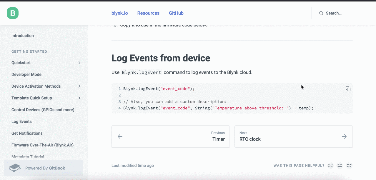Click the first Blynk.logEvent code line
376x180 pixels.
(159, 89)
